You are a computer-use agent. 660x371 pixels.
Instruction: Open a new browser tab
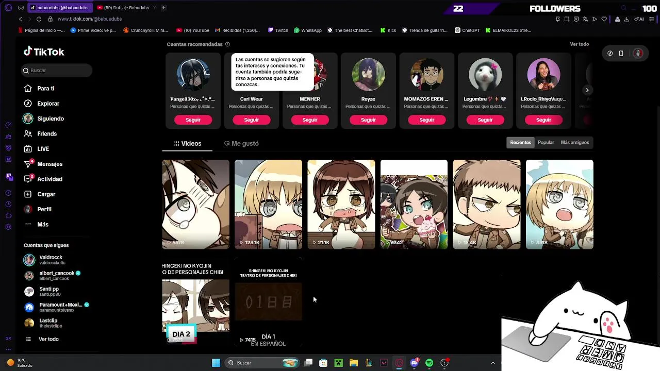pyautogui.click(x=163, y=8)
